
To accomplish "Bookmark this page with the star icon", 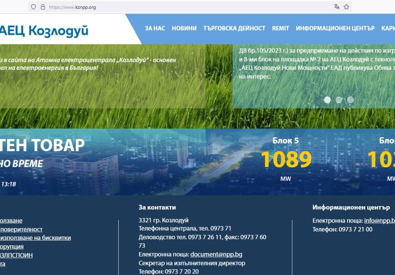I will pyautogui.click(x=347, y=7).
